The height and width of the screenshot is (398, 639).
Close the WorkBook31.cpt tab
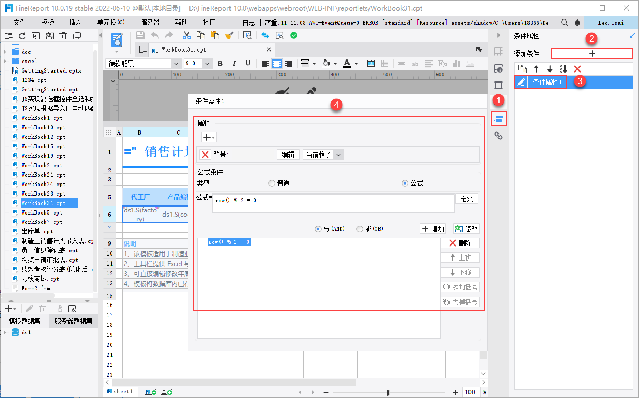268,49
